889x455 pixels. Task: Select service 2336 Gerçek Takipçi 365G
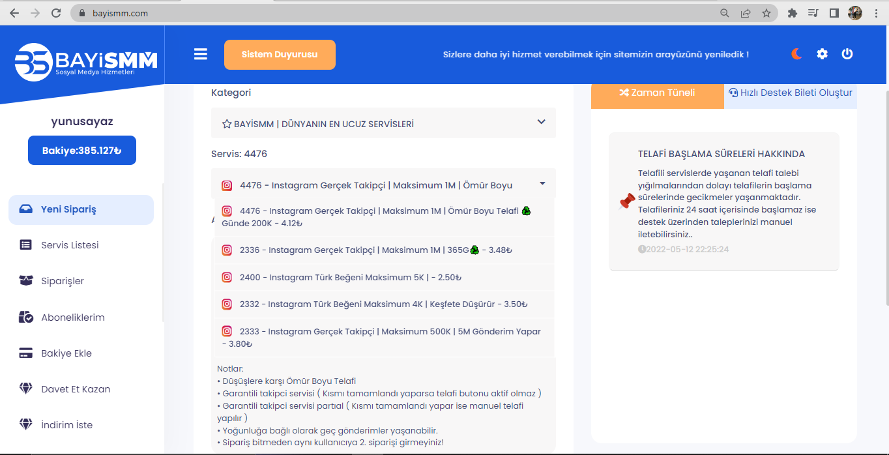pyautogui.click(x=383, y=250)
